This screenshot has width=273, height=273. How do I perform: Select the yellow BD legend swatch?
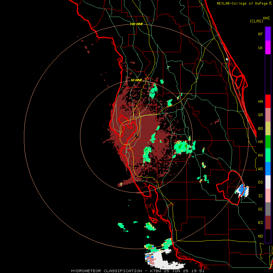pos(268,129)
